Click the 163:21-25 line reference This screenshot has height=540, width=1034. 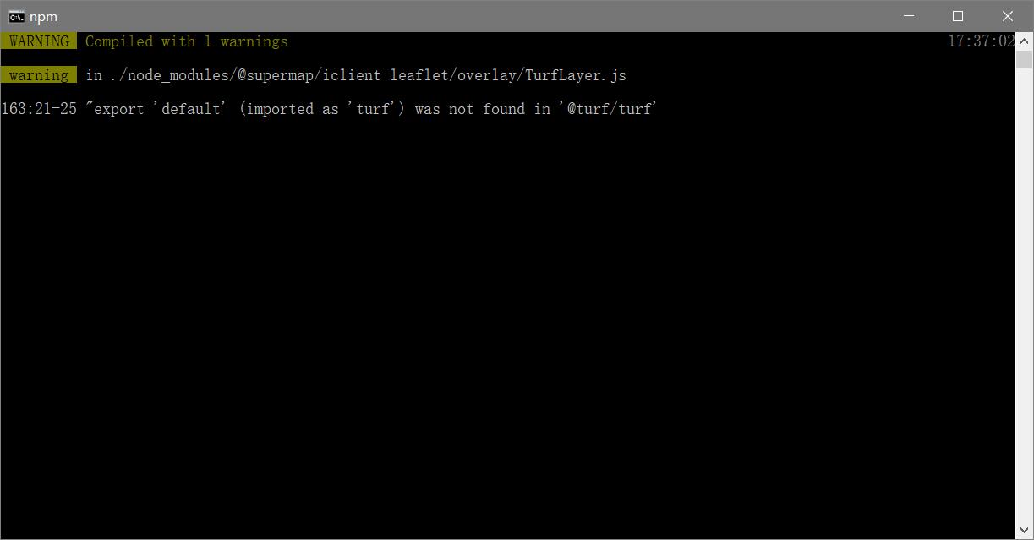click(x=39, y=109)
